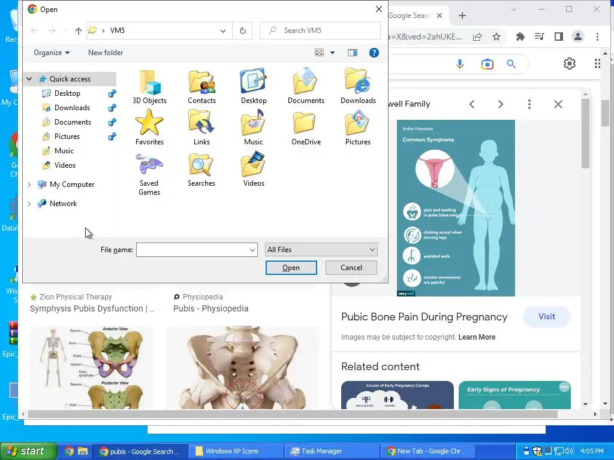Click the Learn More link
Viewport: 614px width, 460px height.
tap(477, 337)
